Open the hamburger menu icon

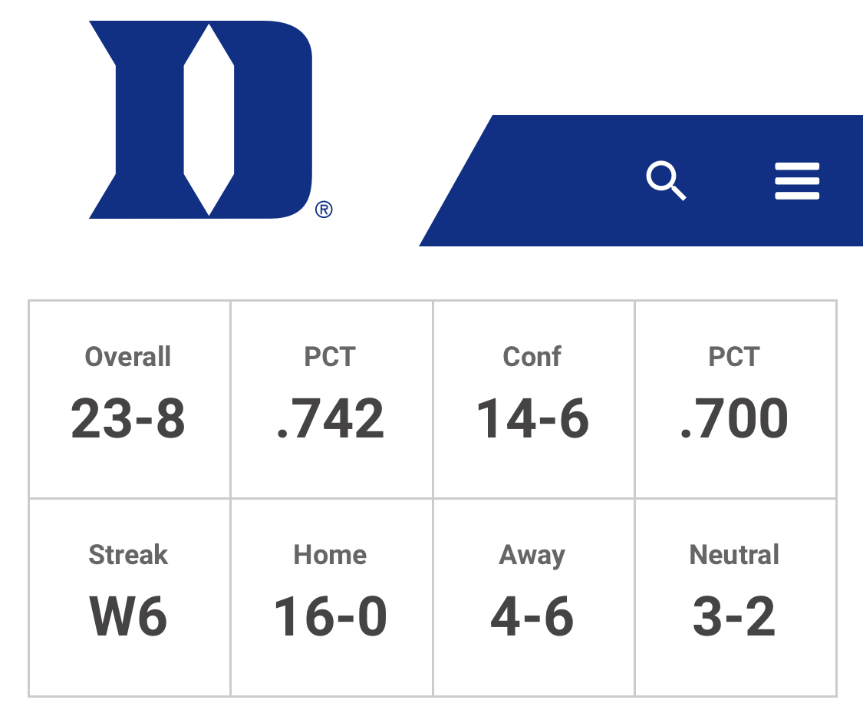tap(797, 180)
